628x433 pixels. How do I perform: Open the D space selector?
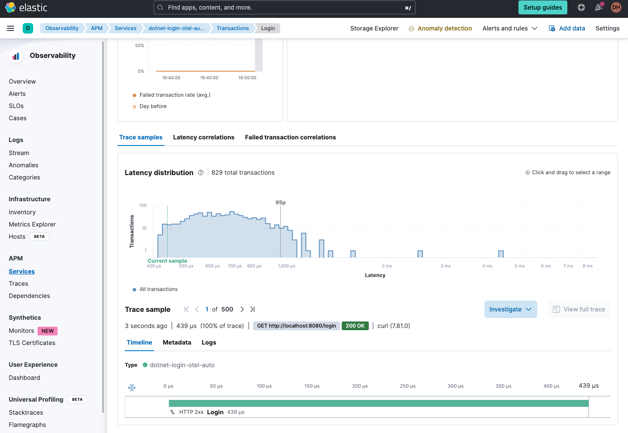(x=28, y=28)
